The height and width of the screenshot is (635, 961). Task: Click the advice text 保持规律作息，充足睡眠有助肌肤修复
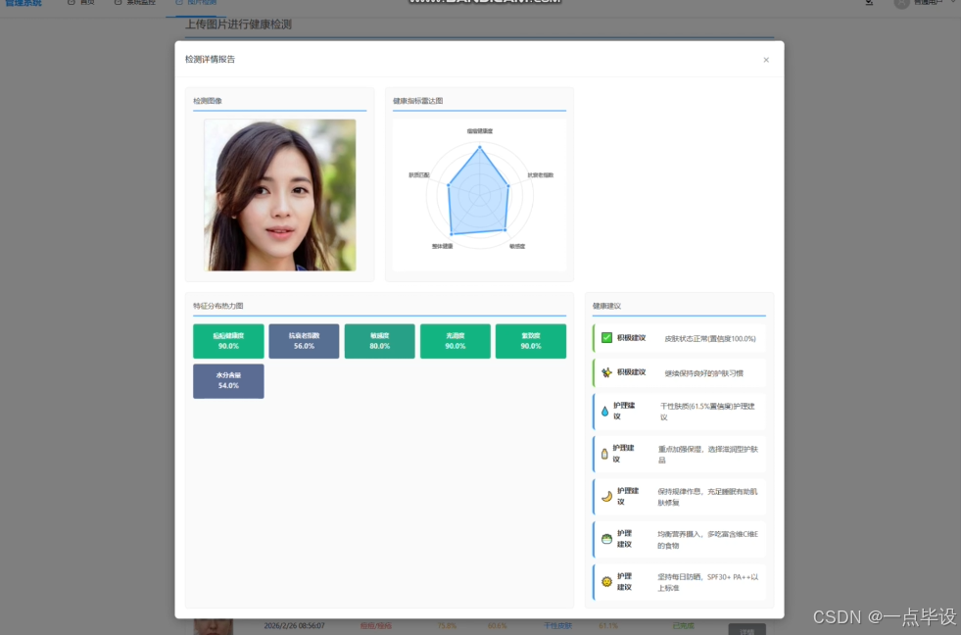coord(708,497)
